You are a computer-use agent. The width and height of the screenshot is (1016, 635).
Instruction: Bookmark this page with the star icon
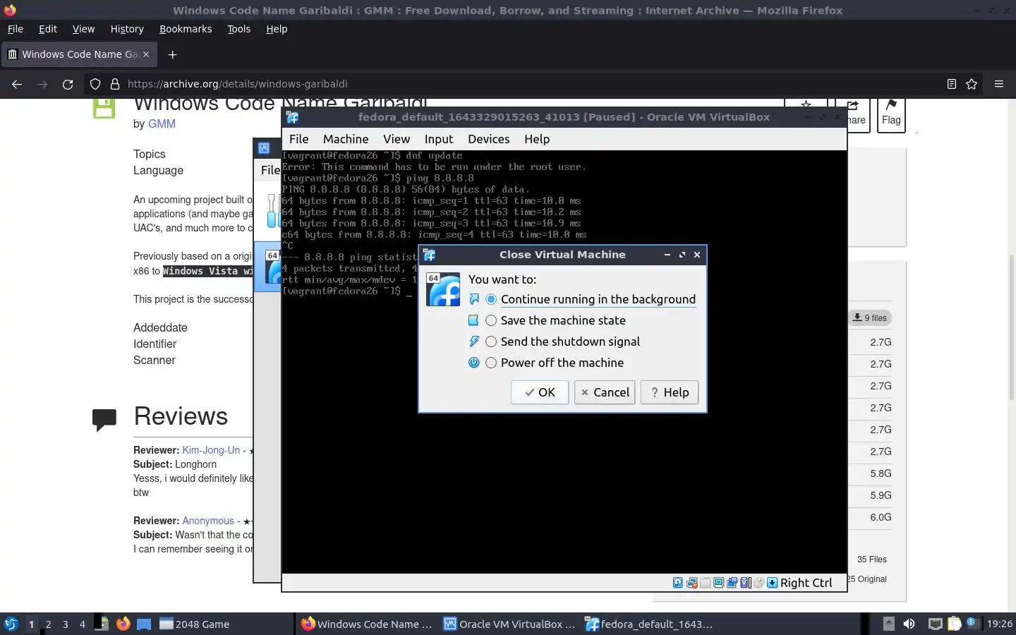click(972, 84)
